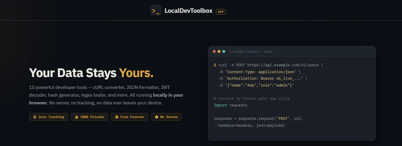The height and width of the screenshot is (146, 402).
Task: Select the 100% Private badge
Action: [x=89, y=117]
